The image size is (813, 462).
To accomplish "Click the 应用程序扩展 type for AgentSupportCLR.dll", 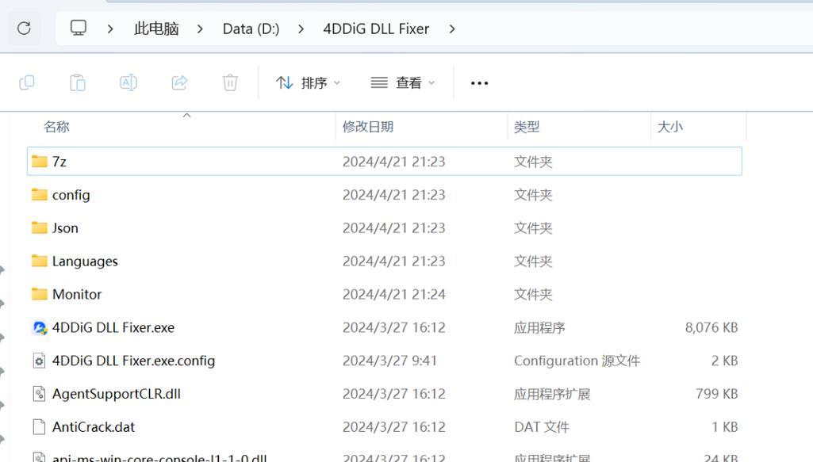I will pos(552,394).
